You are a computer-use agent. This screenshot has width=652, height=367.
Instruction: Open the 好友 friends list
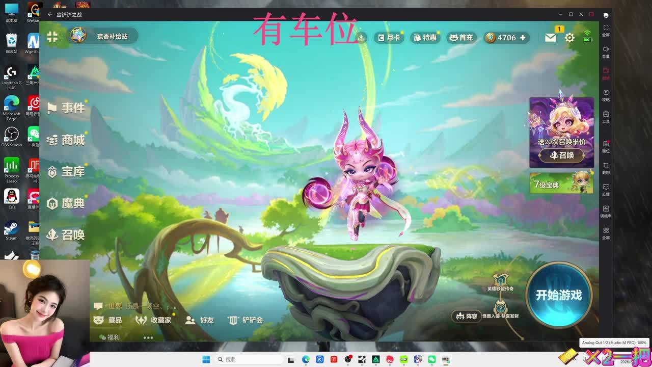pos(200,320)
